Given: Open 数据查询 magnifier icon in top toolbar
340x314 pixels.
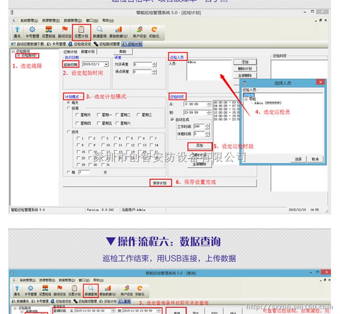Looking at the screenshot, I should (x=99, y=31).
